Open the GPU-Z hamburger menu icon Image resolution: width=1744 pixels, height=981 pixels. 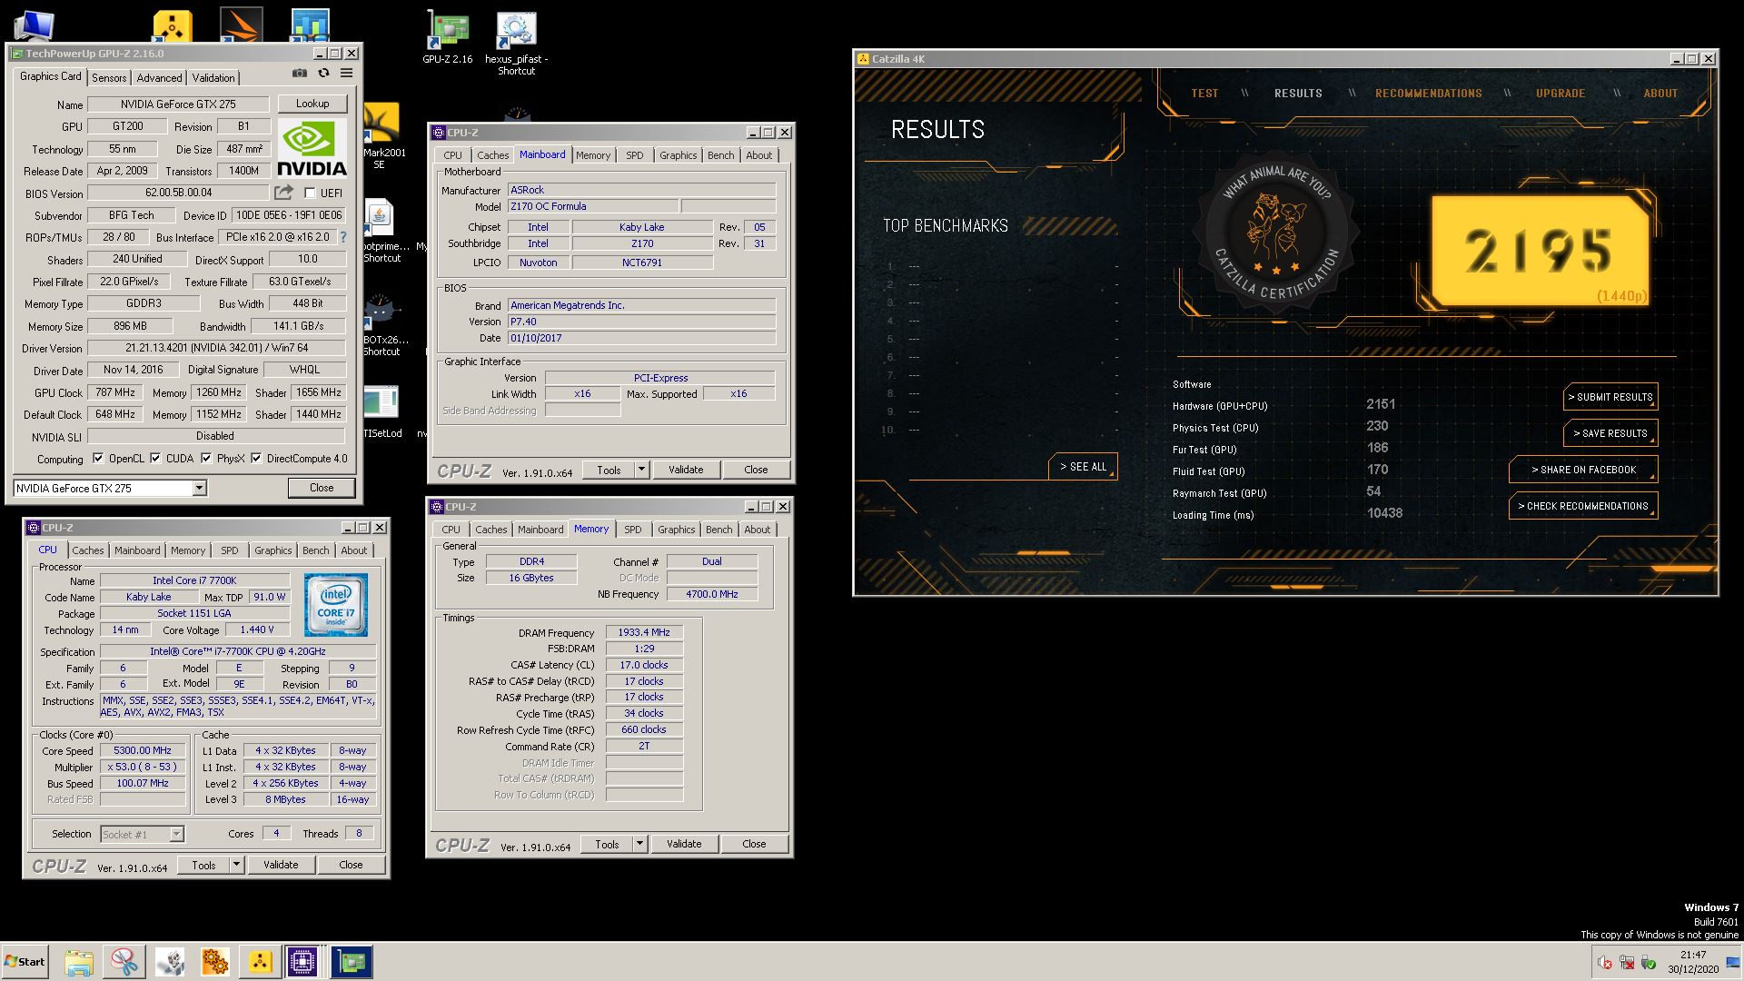346,74
